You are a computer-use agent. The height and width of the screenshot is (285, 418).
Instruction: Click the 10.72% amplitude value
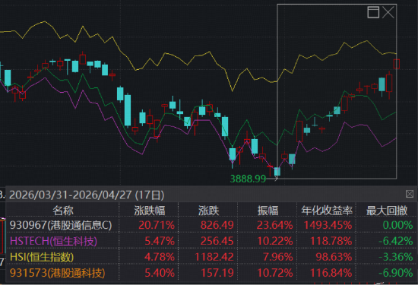[275, 273]
